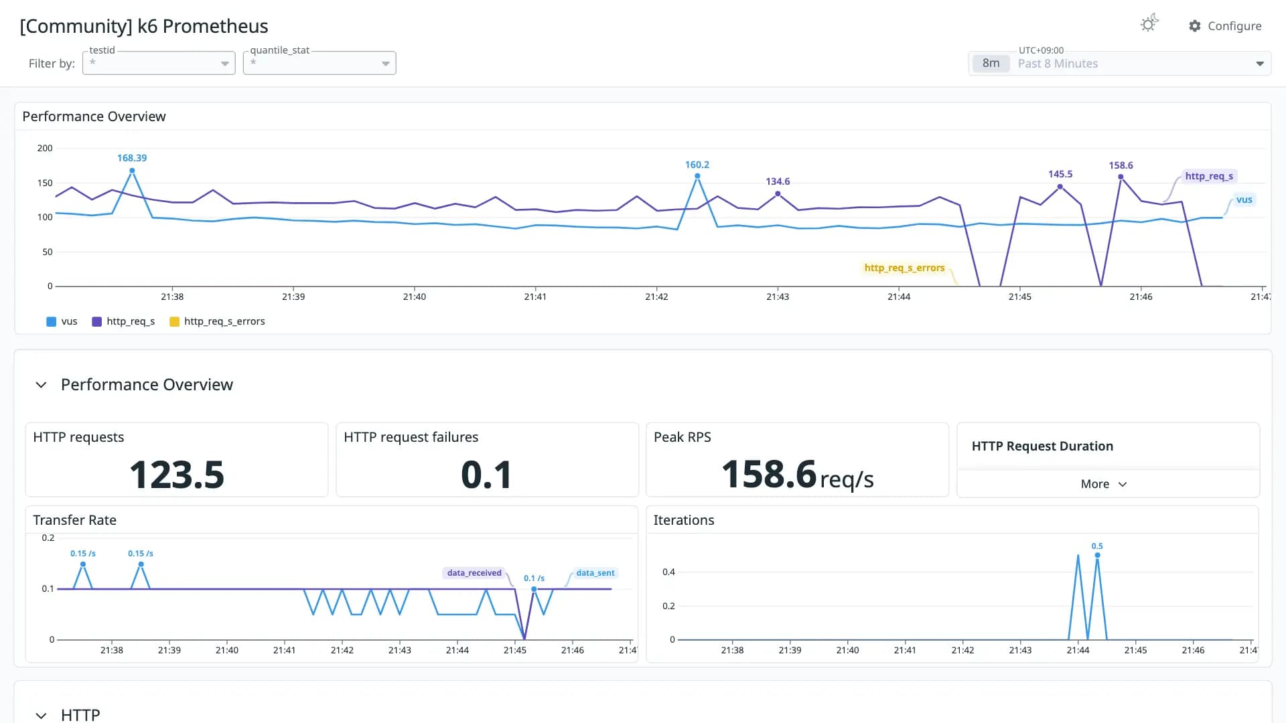This screenshot has height=723, width=1286.
Task: Click the Iterations panel title
Action: [x=684, y=520]
